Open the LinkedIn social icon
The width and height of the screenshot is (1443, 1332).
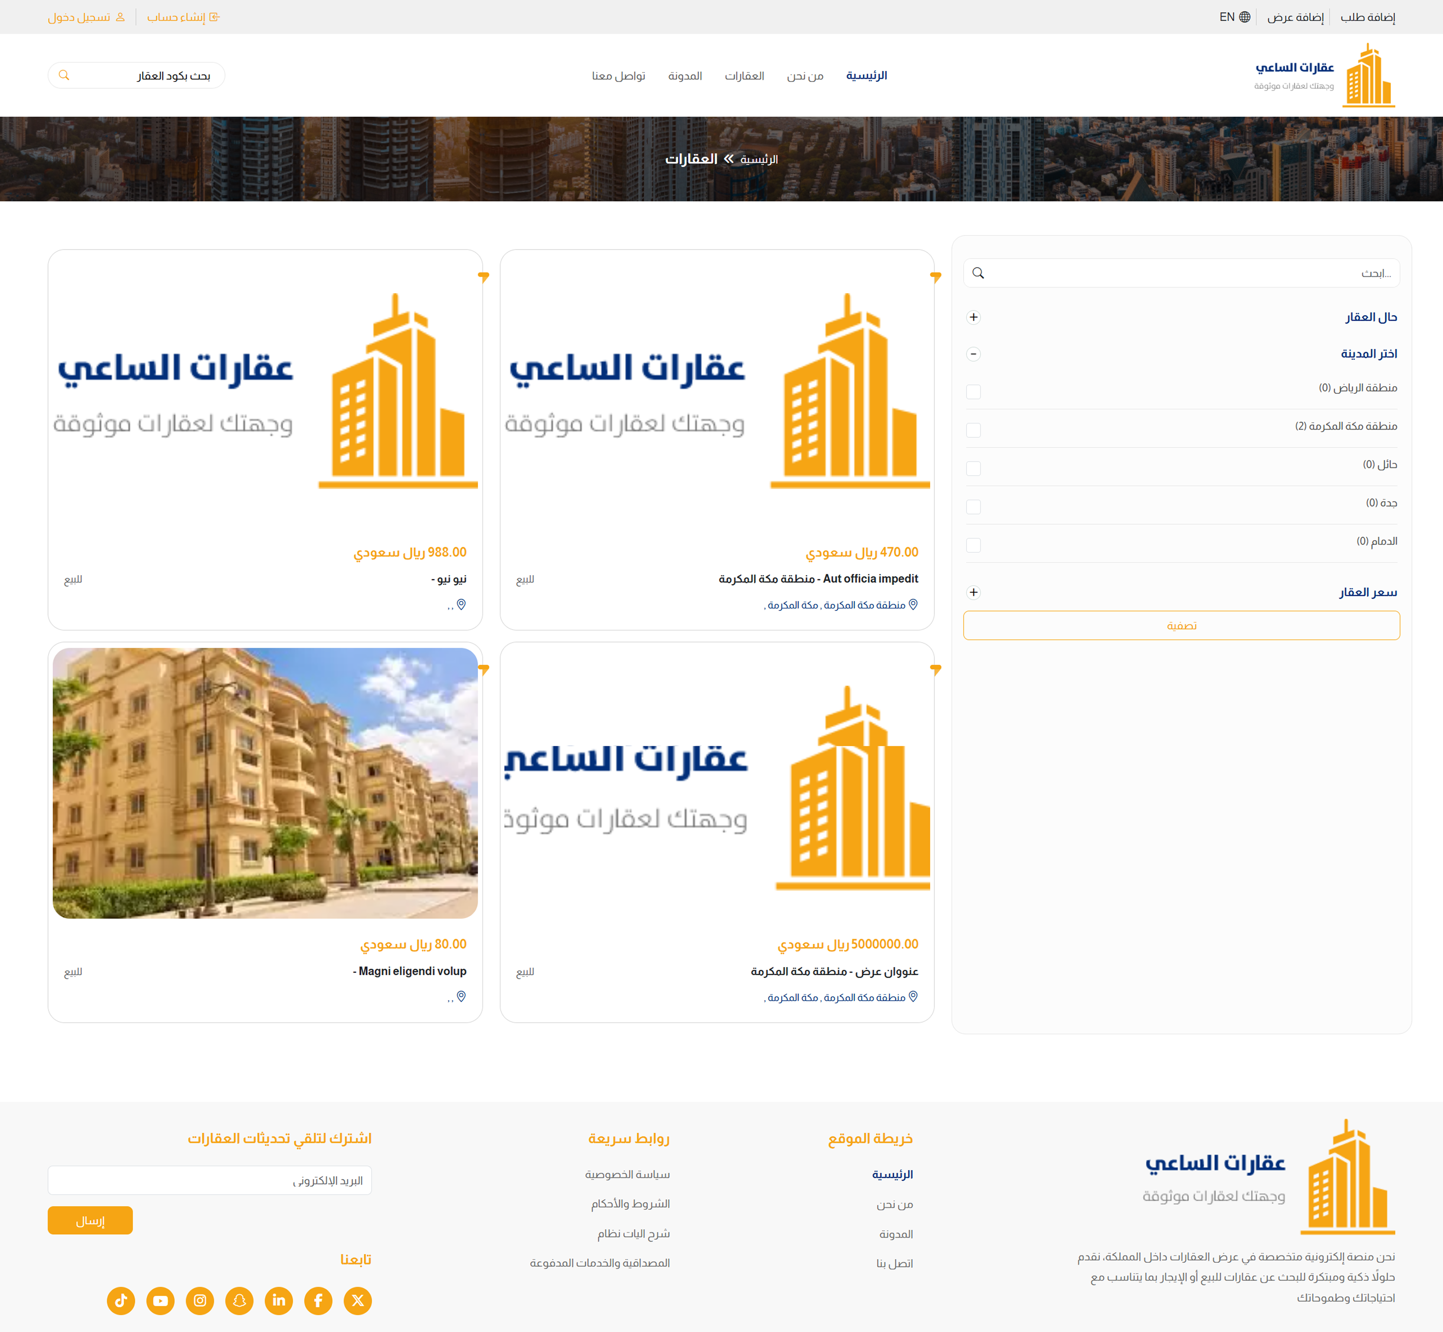[x=279, y=1300]
